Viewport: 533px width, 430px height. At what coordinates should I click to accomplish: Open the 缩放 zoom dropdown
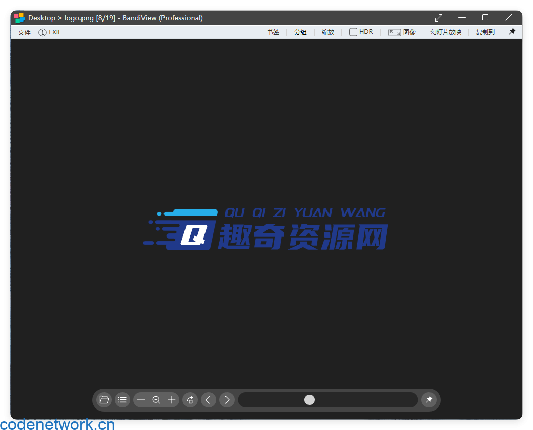point(328,32)
